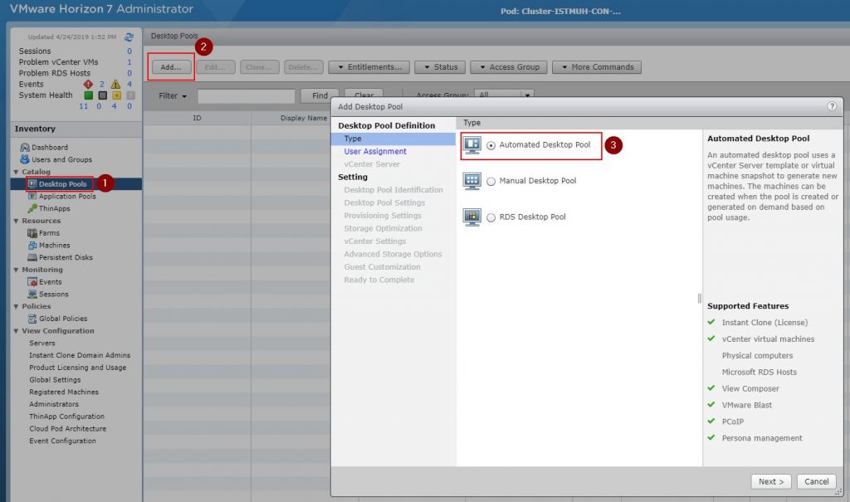
Task: Open help with the question mark icon
Action: pos(832,106)
